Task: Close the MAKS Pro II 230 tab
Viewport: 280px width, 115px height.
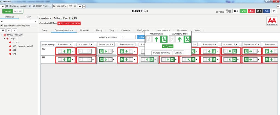Action: [x=75, y=6]
